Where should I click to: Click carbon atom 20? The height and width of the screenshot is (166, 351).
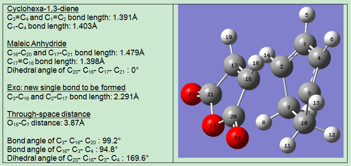tap(234, 117)
